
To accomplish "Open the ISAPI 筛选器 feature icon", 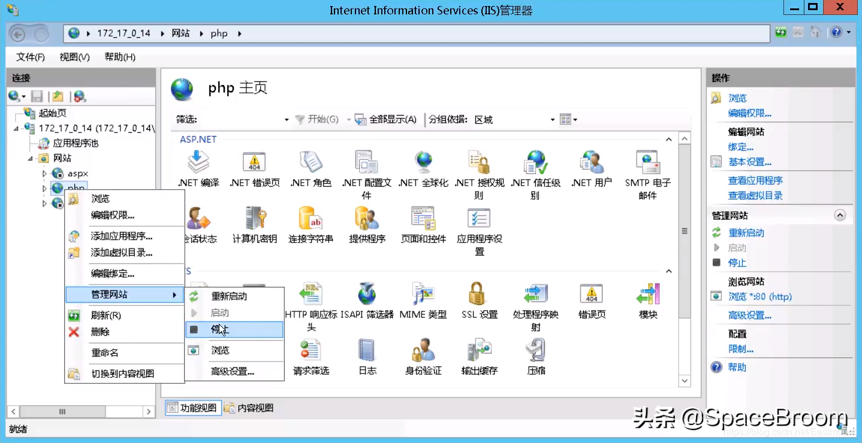I will [366, 293].
